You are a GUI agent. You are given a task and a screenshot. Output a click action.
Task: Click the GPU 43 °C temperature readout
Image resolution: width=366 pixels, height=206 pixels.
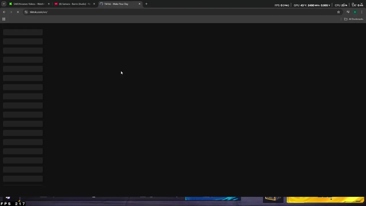(300, 5)
